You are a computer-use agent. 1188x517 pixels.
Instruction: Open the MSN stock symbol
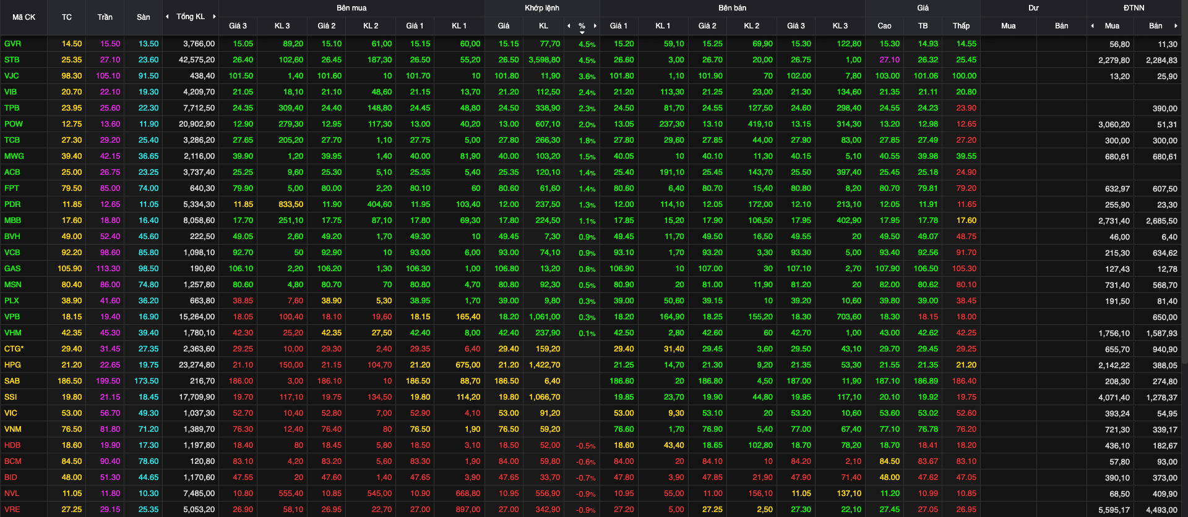[x=12, y=285]
